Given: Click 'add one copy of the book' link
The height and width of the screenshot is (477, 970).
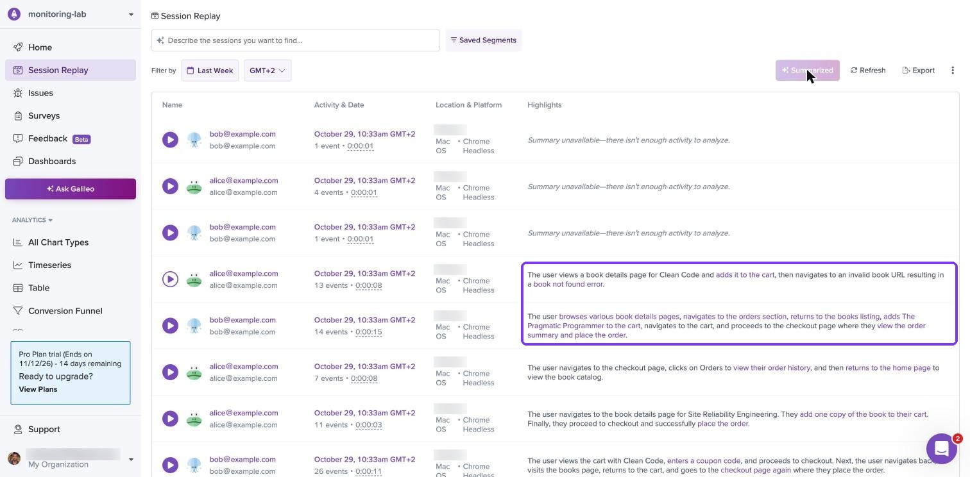Looking at the screenshot, I should point(863,414).
